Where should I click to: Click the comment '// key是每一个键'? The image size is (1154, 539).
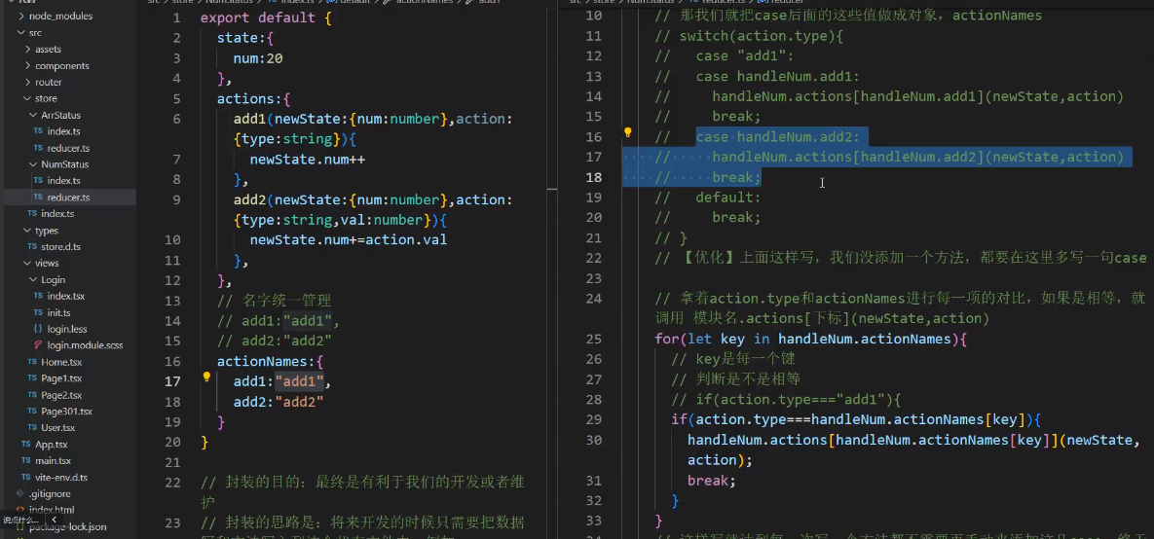(x=733, y=359)
